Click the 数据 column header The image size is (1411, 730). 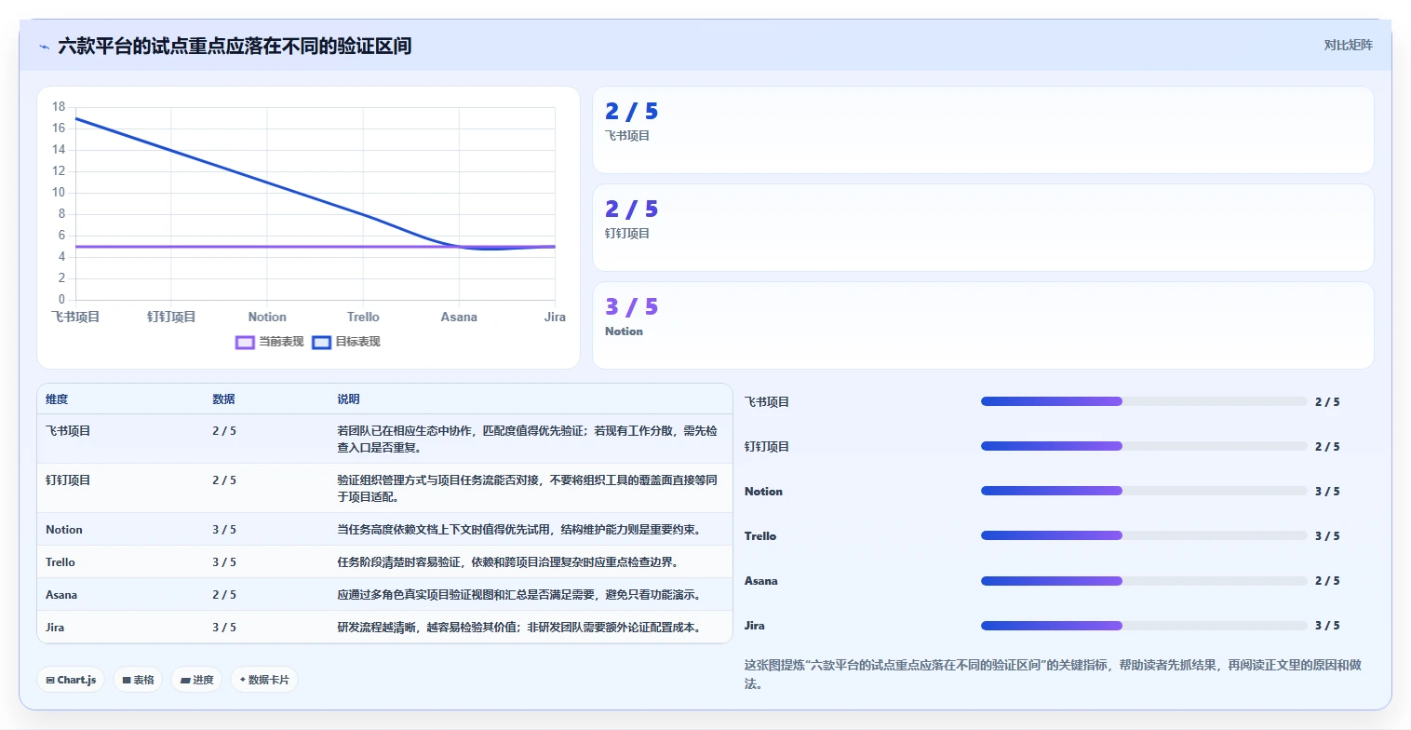pyautogui.click(x=223, y=399)
